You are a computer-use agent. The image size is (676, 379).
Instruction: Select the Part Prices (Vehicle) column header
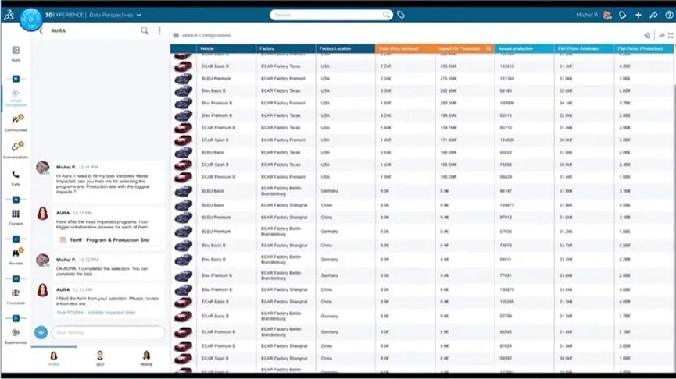584,48
